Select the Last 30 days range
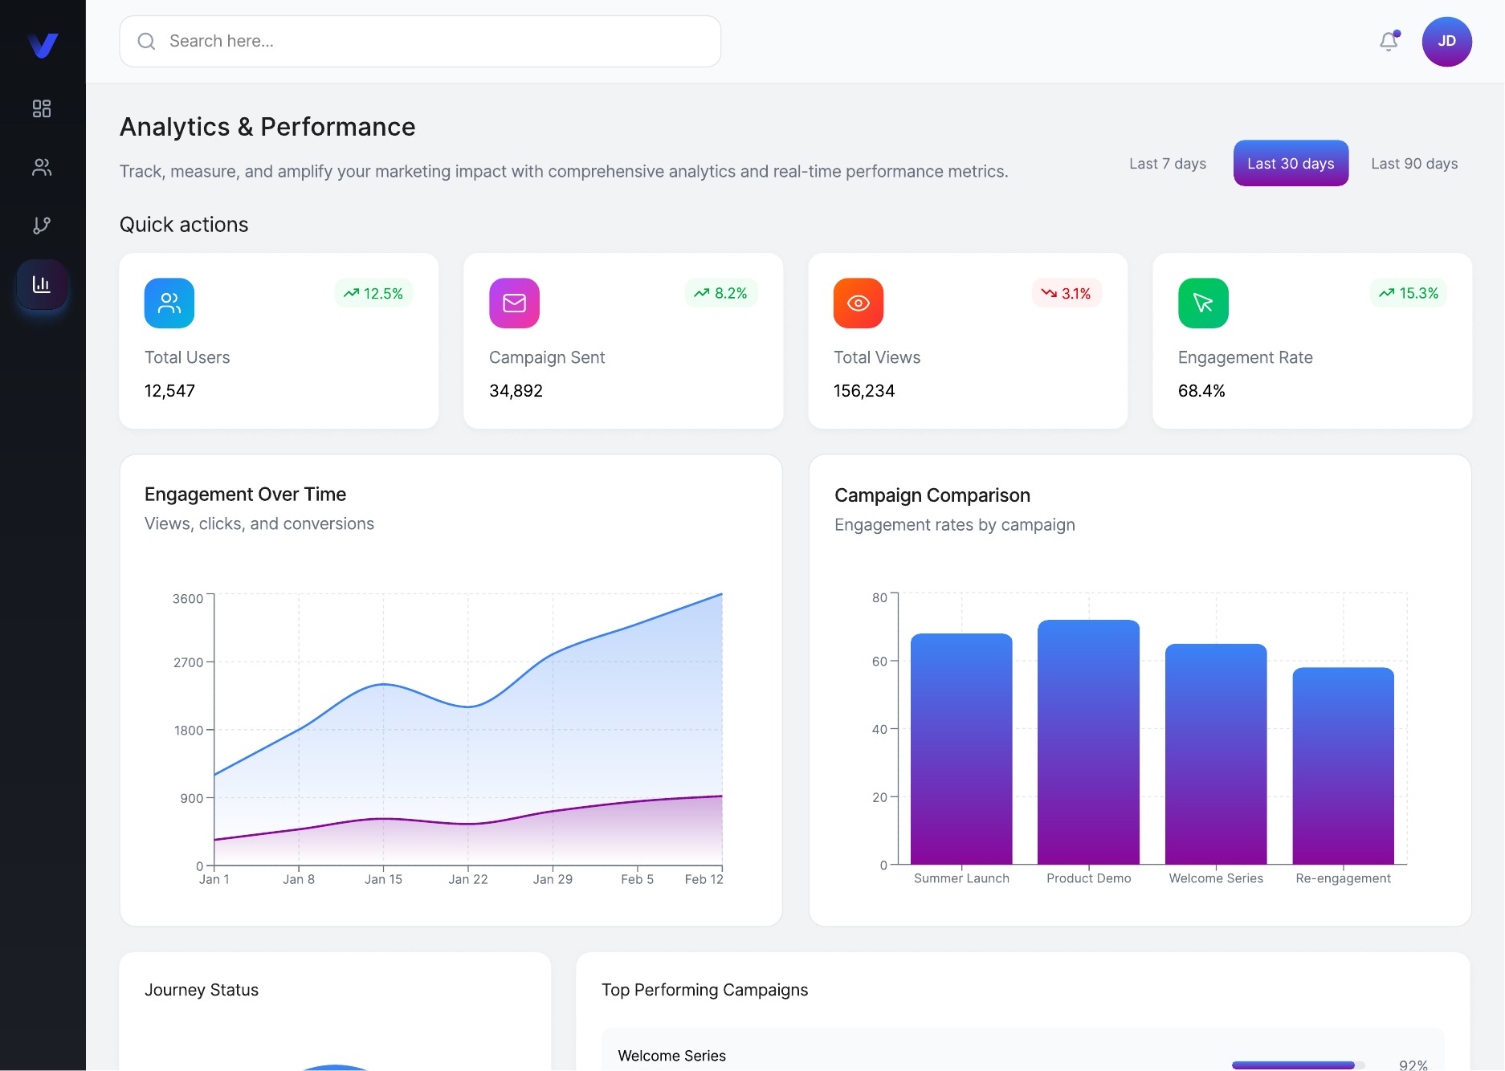 tap(1291, 164)
